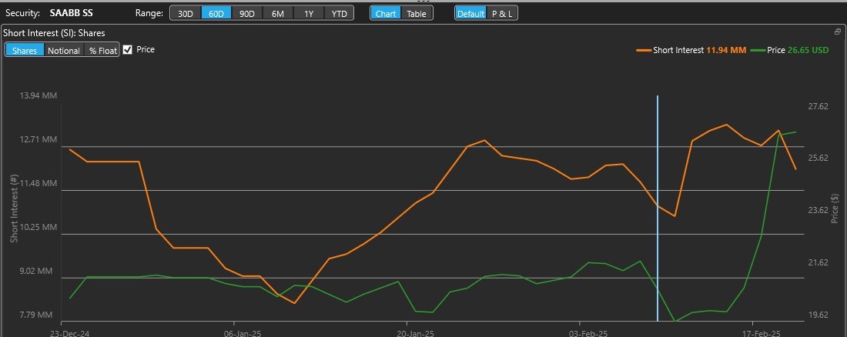This screenshot has height=337, width=847.
Task: Select the % Float metric toggle
Action: click(102, 50)
